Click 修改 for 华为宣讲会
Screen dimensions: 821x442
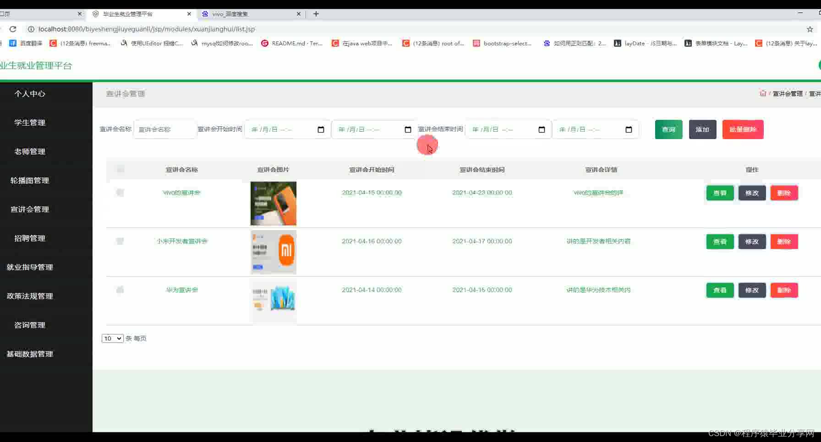click(752, 290)
